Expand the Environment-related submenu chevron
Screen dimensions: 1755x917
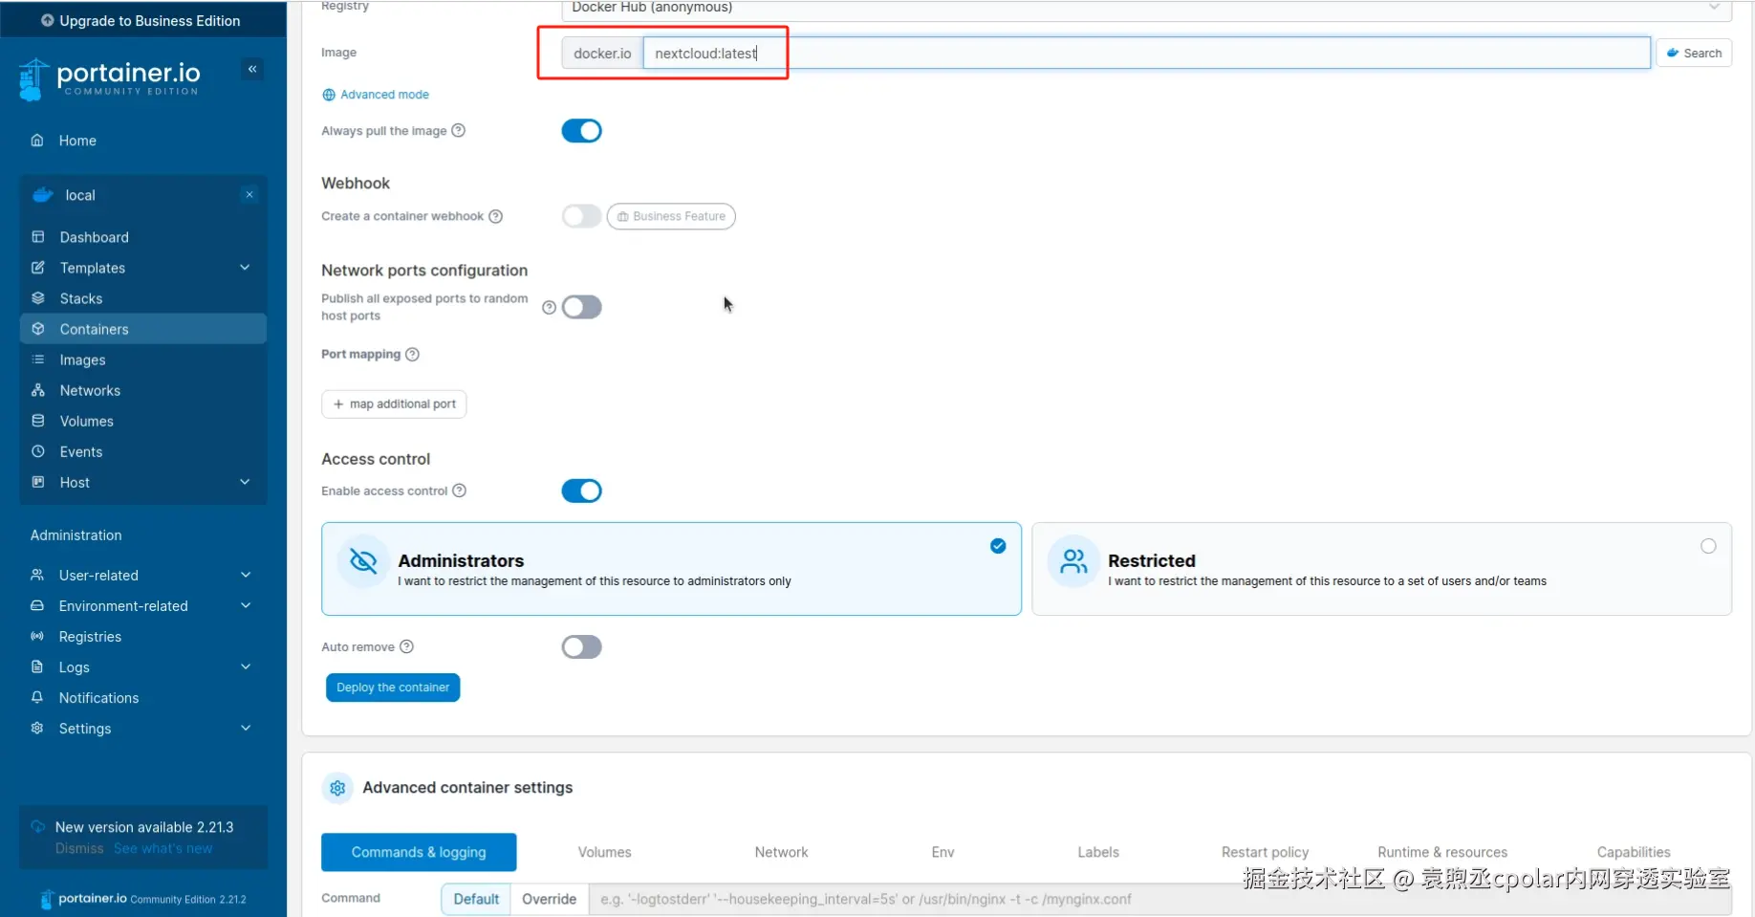[x=246, y=605]
